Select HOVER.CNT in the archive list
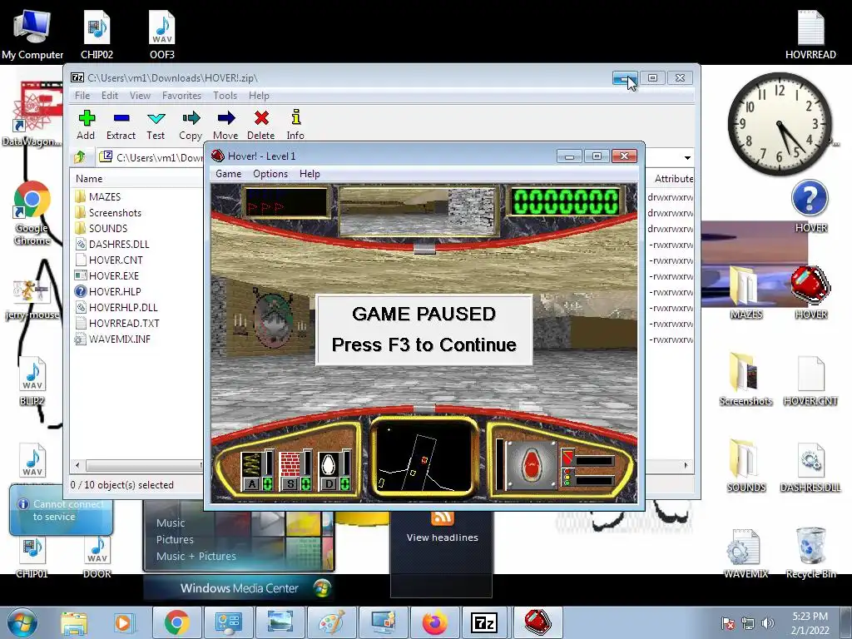The width and height of the screenshot is (852, 639). coord(109,260)
